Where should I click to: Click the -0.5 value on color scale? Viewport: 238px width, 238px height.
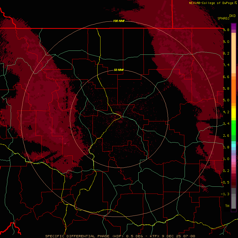[225, 182]
